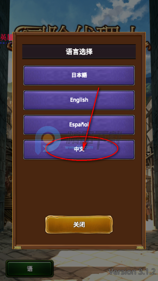Click the Version 3.1.2 label
Viewport: 158px width, 281px height.
click(132, 272)
